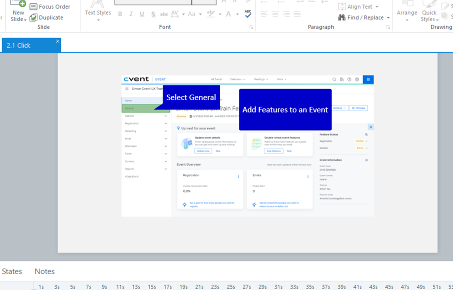The width and height of the screenshot is (453, 290).
Task: Open the Focus Order tool
Action: (x=50, y=7)
